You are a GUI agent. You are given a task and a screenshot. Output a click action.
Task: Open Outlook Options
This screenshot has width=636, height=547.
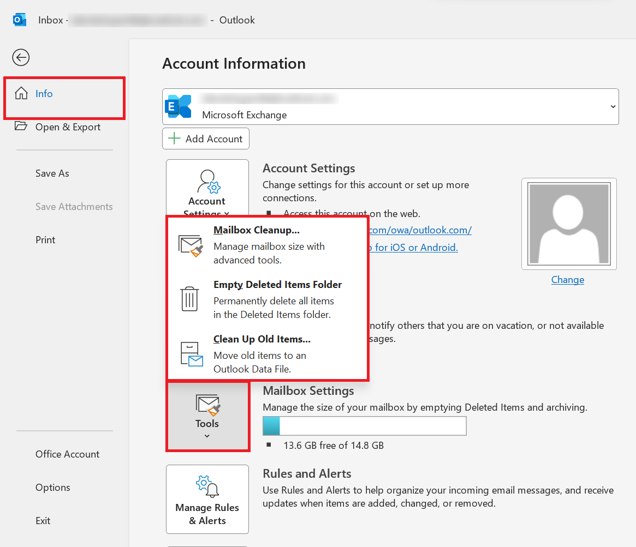tap(53, 488)
